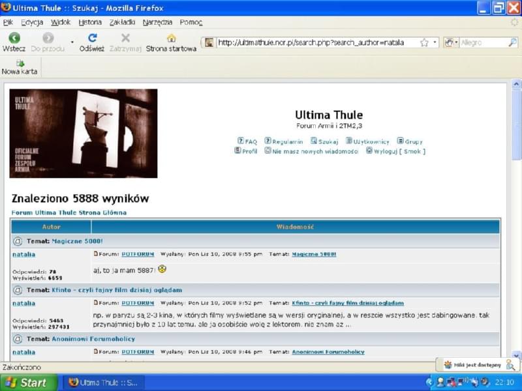The height and width of the screenshot is (391, 522).
Task: Click the folder icon beside Temat: Magiczne 5000!
Action: click(x=18, y=241)
